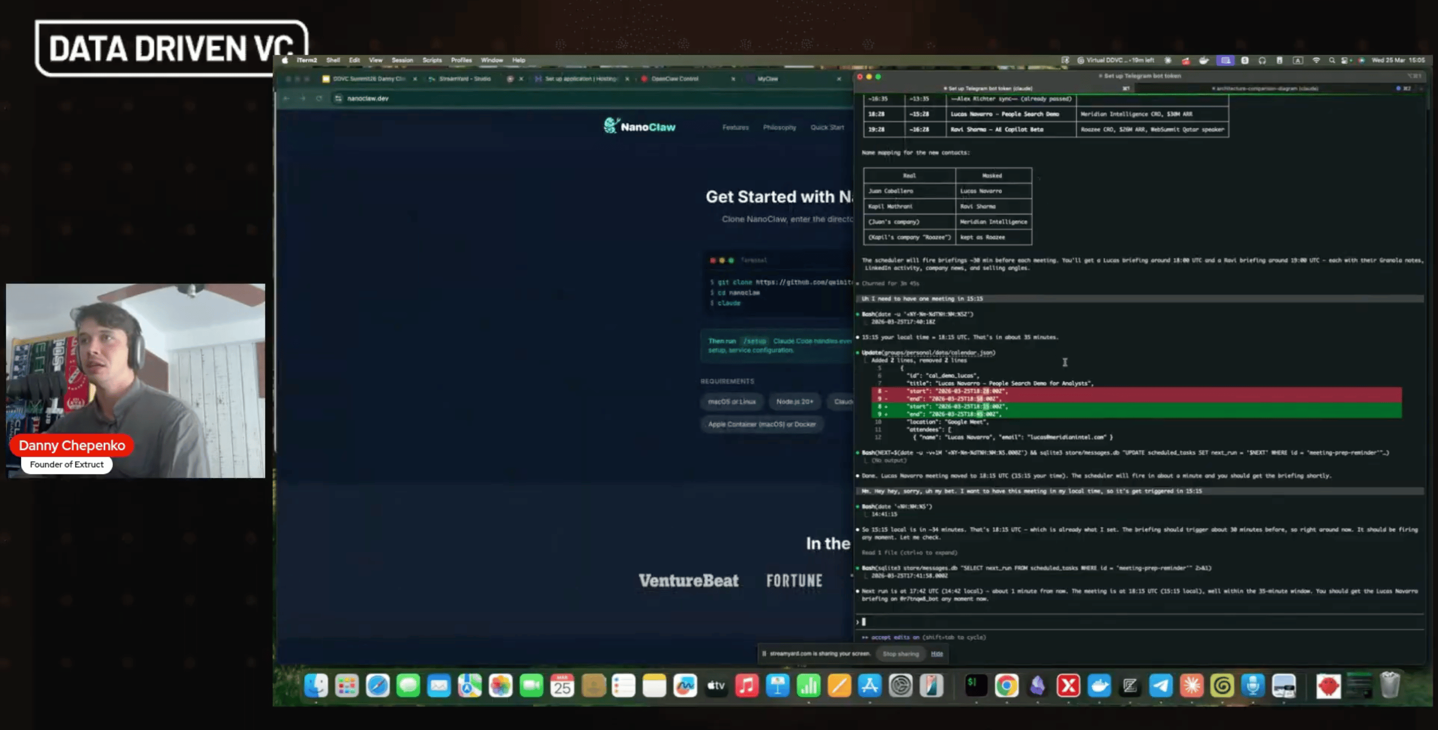Open the Session menu
Screen dimensions: 1438x730
[402, 60]
